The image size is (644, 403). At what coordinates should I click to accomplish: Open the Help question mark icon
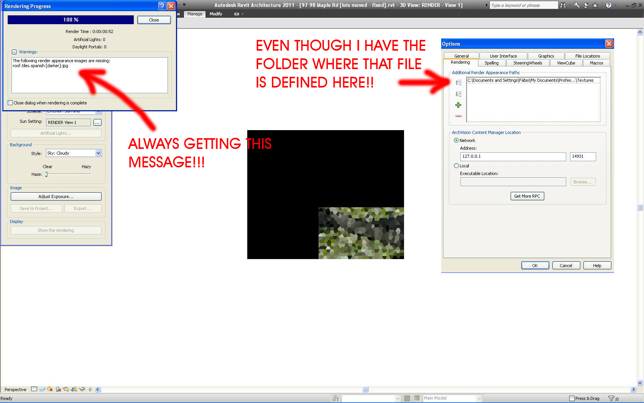click(608, 5)
